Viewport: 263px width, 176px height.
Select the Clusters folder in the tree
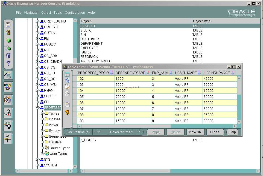point(55,142)
